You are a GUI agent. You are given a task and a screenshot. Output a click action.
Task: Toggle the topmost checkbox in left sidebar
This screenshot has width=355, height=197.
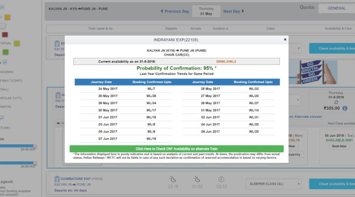[1, 7]
